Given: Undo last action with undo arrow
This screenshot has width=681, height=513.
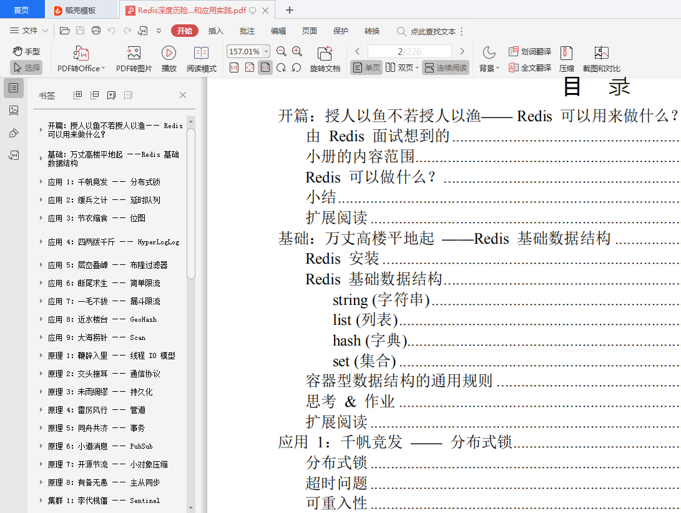Looking at the screenshot, I should [112, 31].
